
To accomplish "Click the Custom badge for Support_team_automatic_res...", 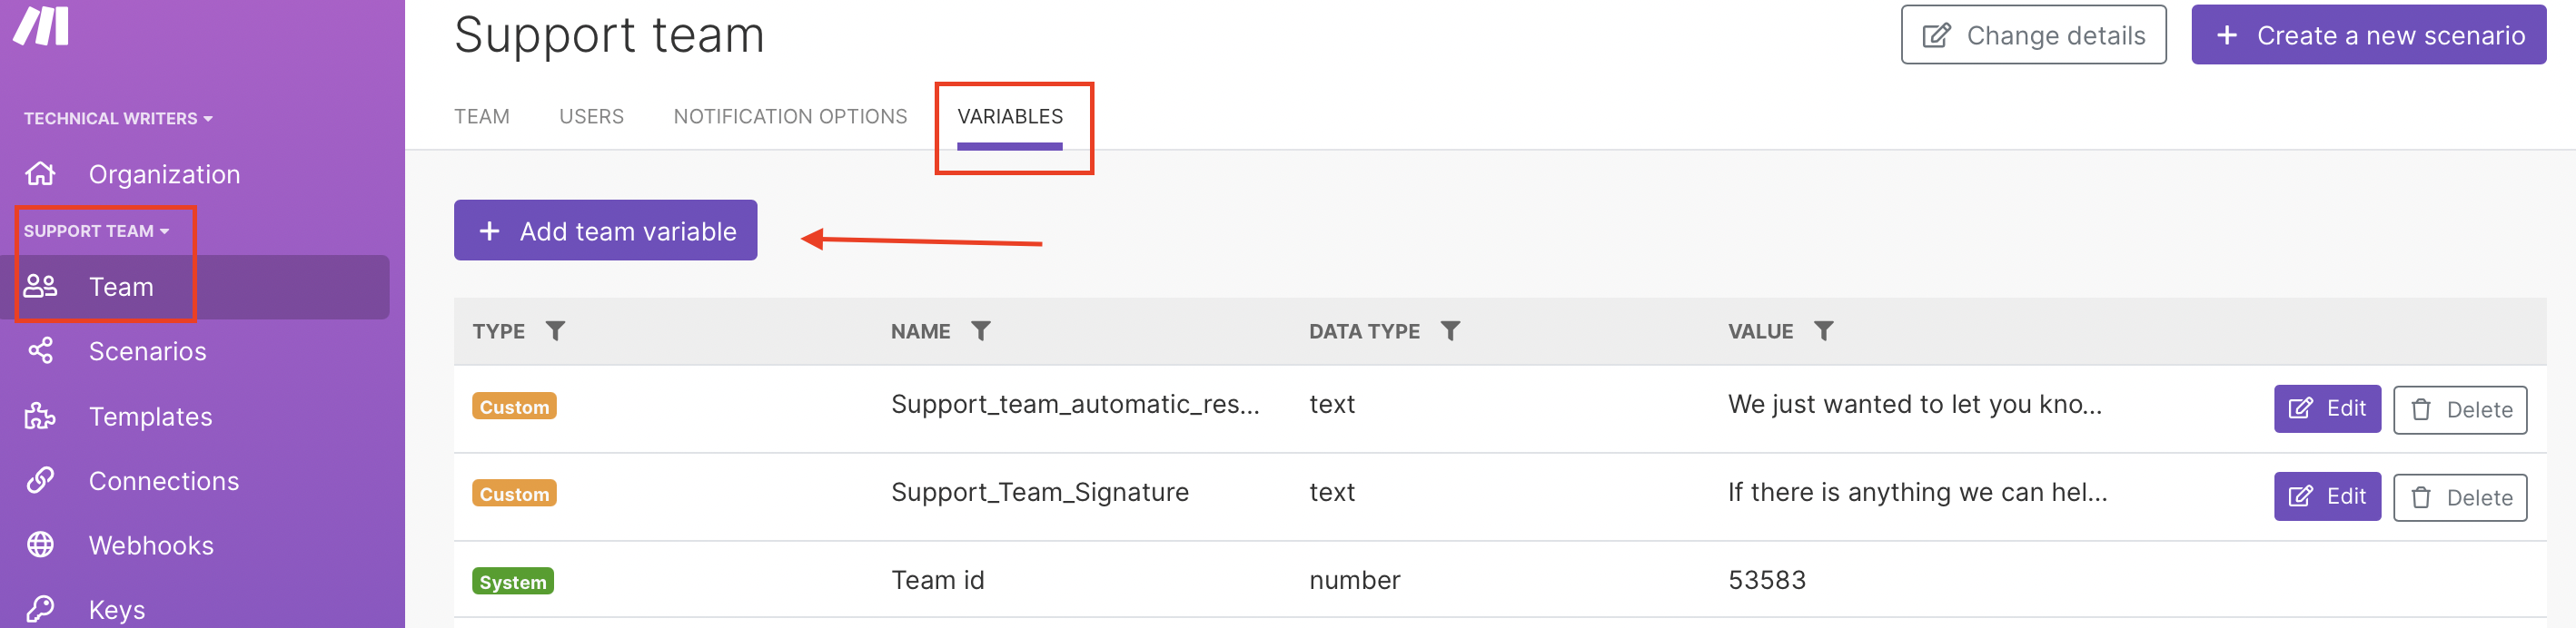I will (514, 407).
